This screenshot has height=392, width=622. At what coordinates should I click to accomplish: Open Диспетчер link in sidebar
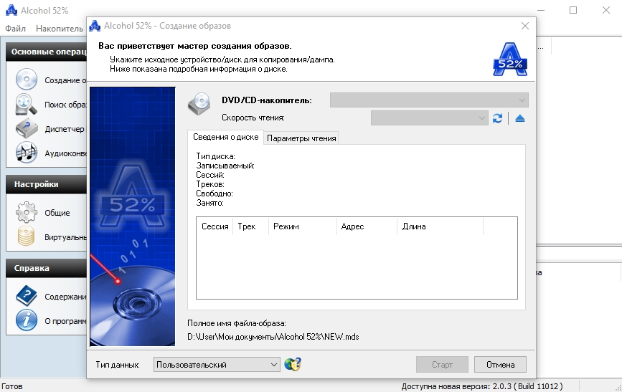click(x=65, y=129)
